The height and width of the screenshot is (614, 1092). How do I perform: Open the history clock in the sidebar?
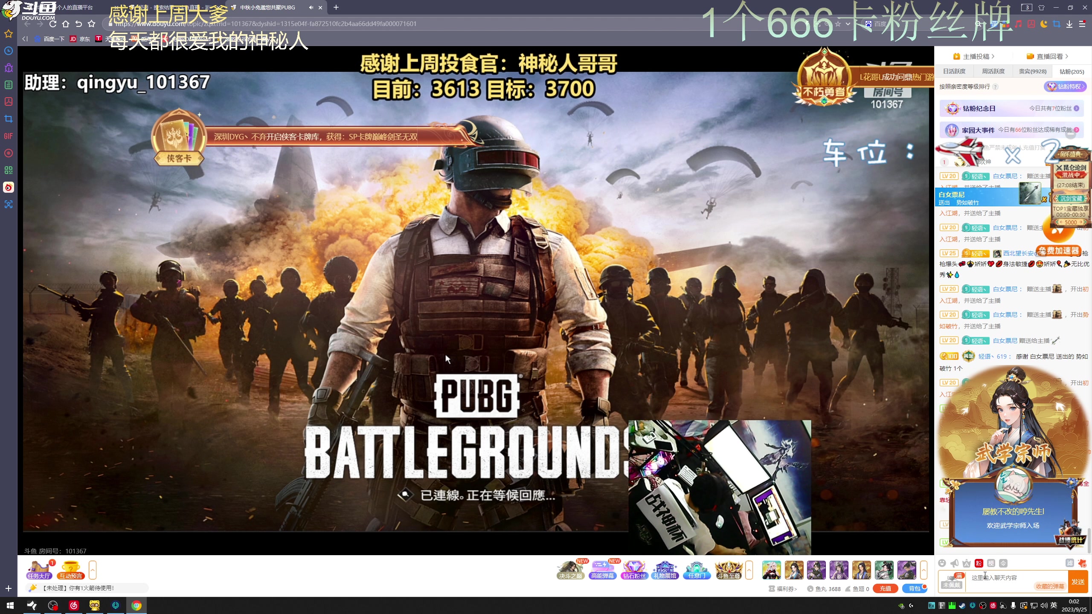coord(9,51)
